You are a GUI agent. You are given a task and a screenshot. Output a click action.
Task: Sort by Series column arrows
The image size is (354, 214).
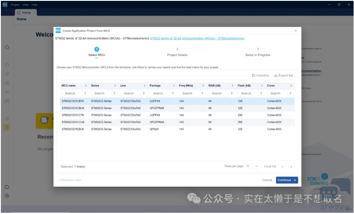(115, 86)
